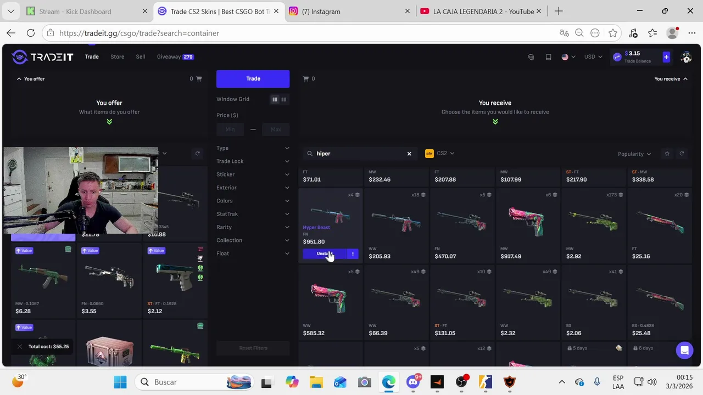
Task: Expand the Colors filter
Action: click(x=253, y=201)
